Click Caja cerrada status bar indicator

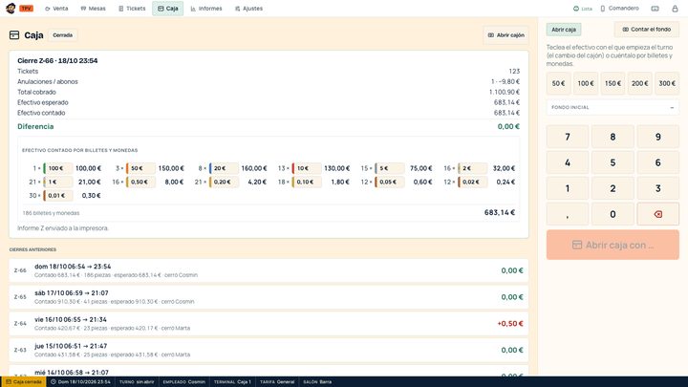coord(24,381)
